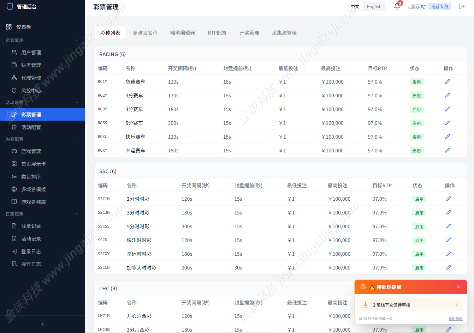Click the RCXY code cell
Screen dimensions: 474x333
[x=102, y=150]
